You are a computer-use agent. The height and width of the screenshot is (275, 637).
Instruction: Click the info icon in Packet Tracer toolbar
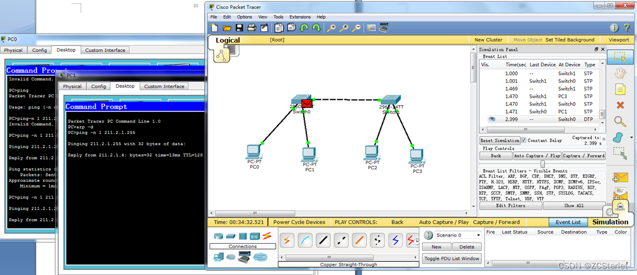click(614, 28)
